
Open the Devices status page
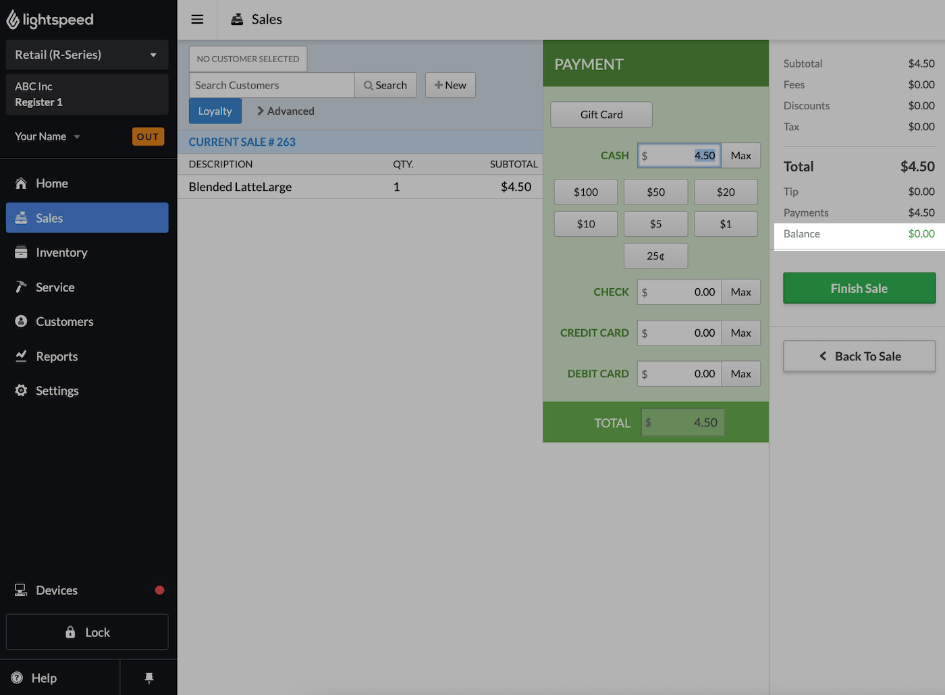(x=57, y=590)
